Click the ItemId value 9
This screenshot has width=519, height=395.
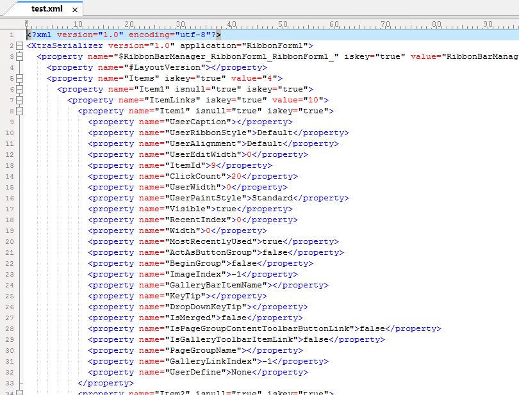click(x=213, y=166)
